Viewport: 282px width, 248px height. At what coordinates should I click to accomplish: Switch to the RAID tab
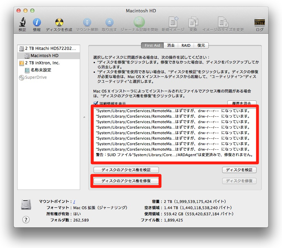coord(186,45)
